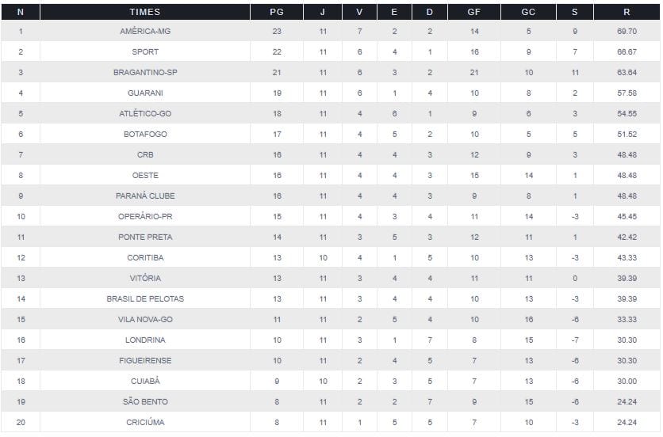Select the FIGUEIRENSE team row
The image size is (663, 437).
tap(145, 360)
